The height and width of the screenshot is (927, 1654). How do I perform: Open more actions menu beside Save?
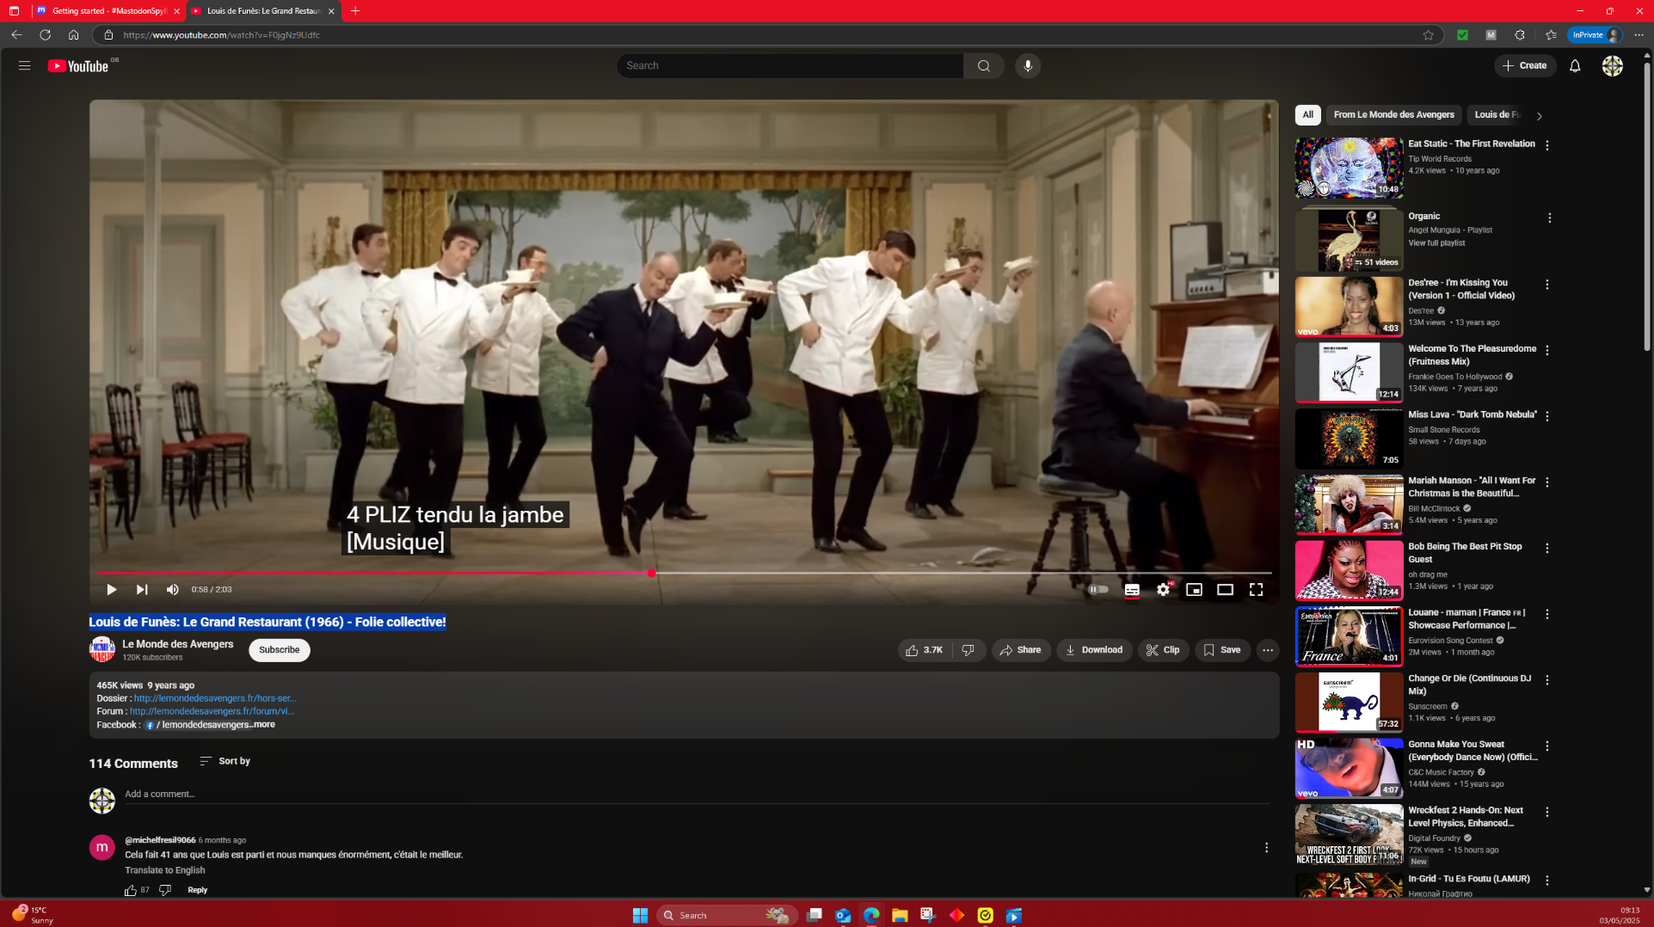[x=1268, y=650]
